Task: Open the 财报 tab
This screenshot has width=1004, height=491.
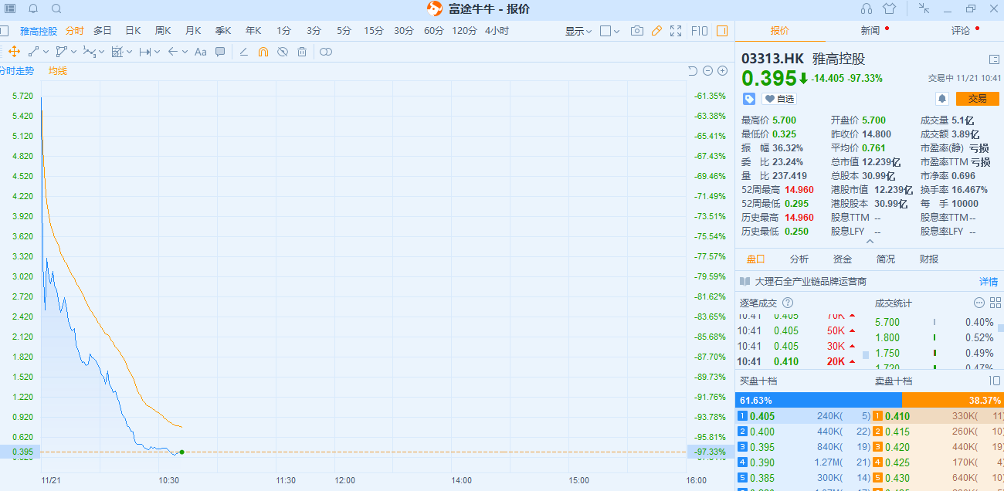Action: pyautogui.click(x=929, y=259)
